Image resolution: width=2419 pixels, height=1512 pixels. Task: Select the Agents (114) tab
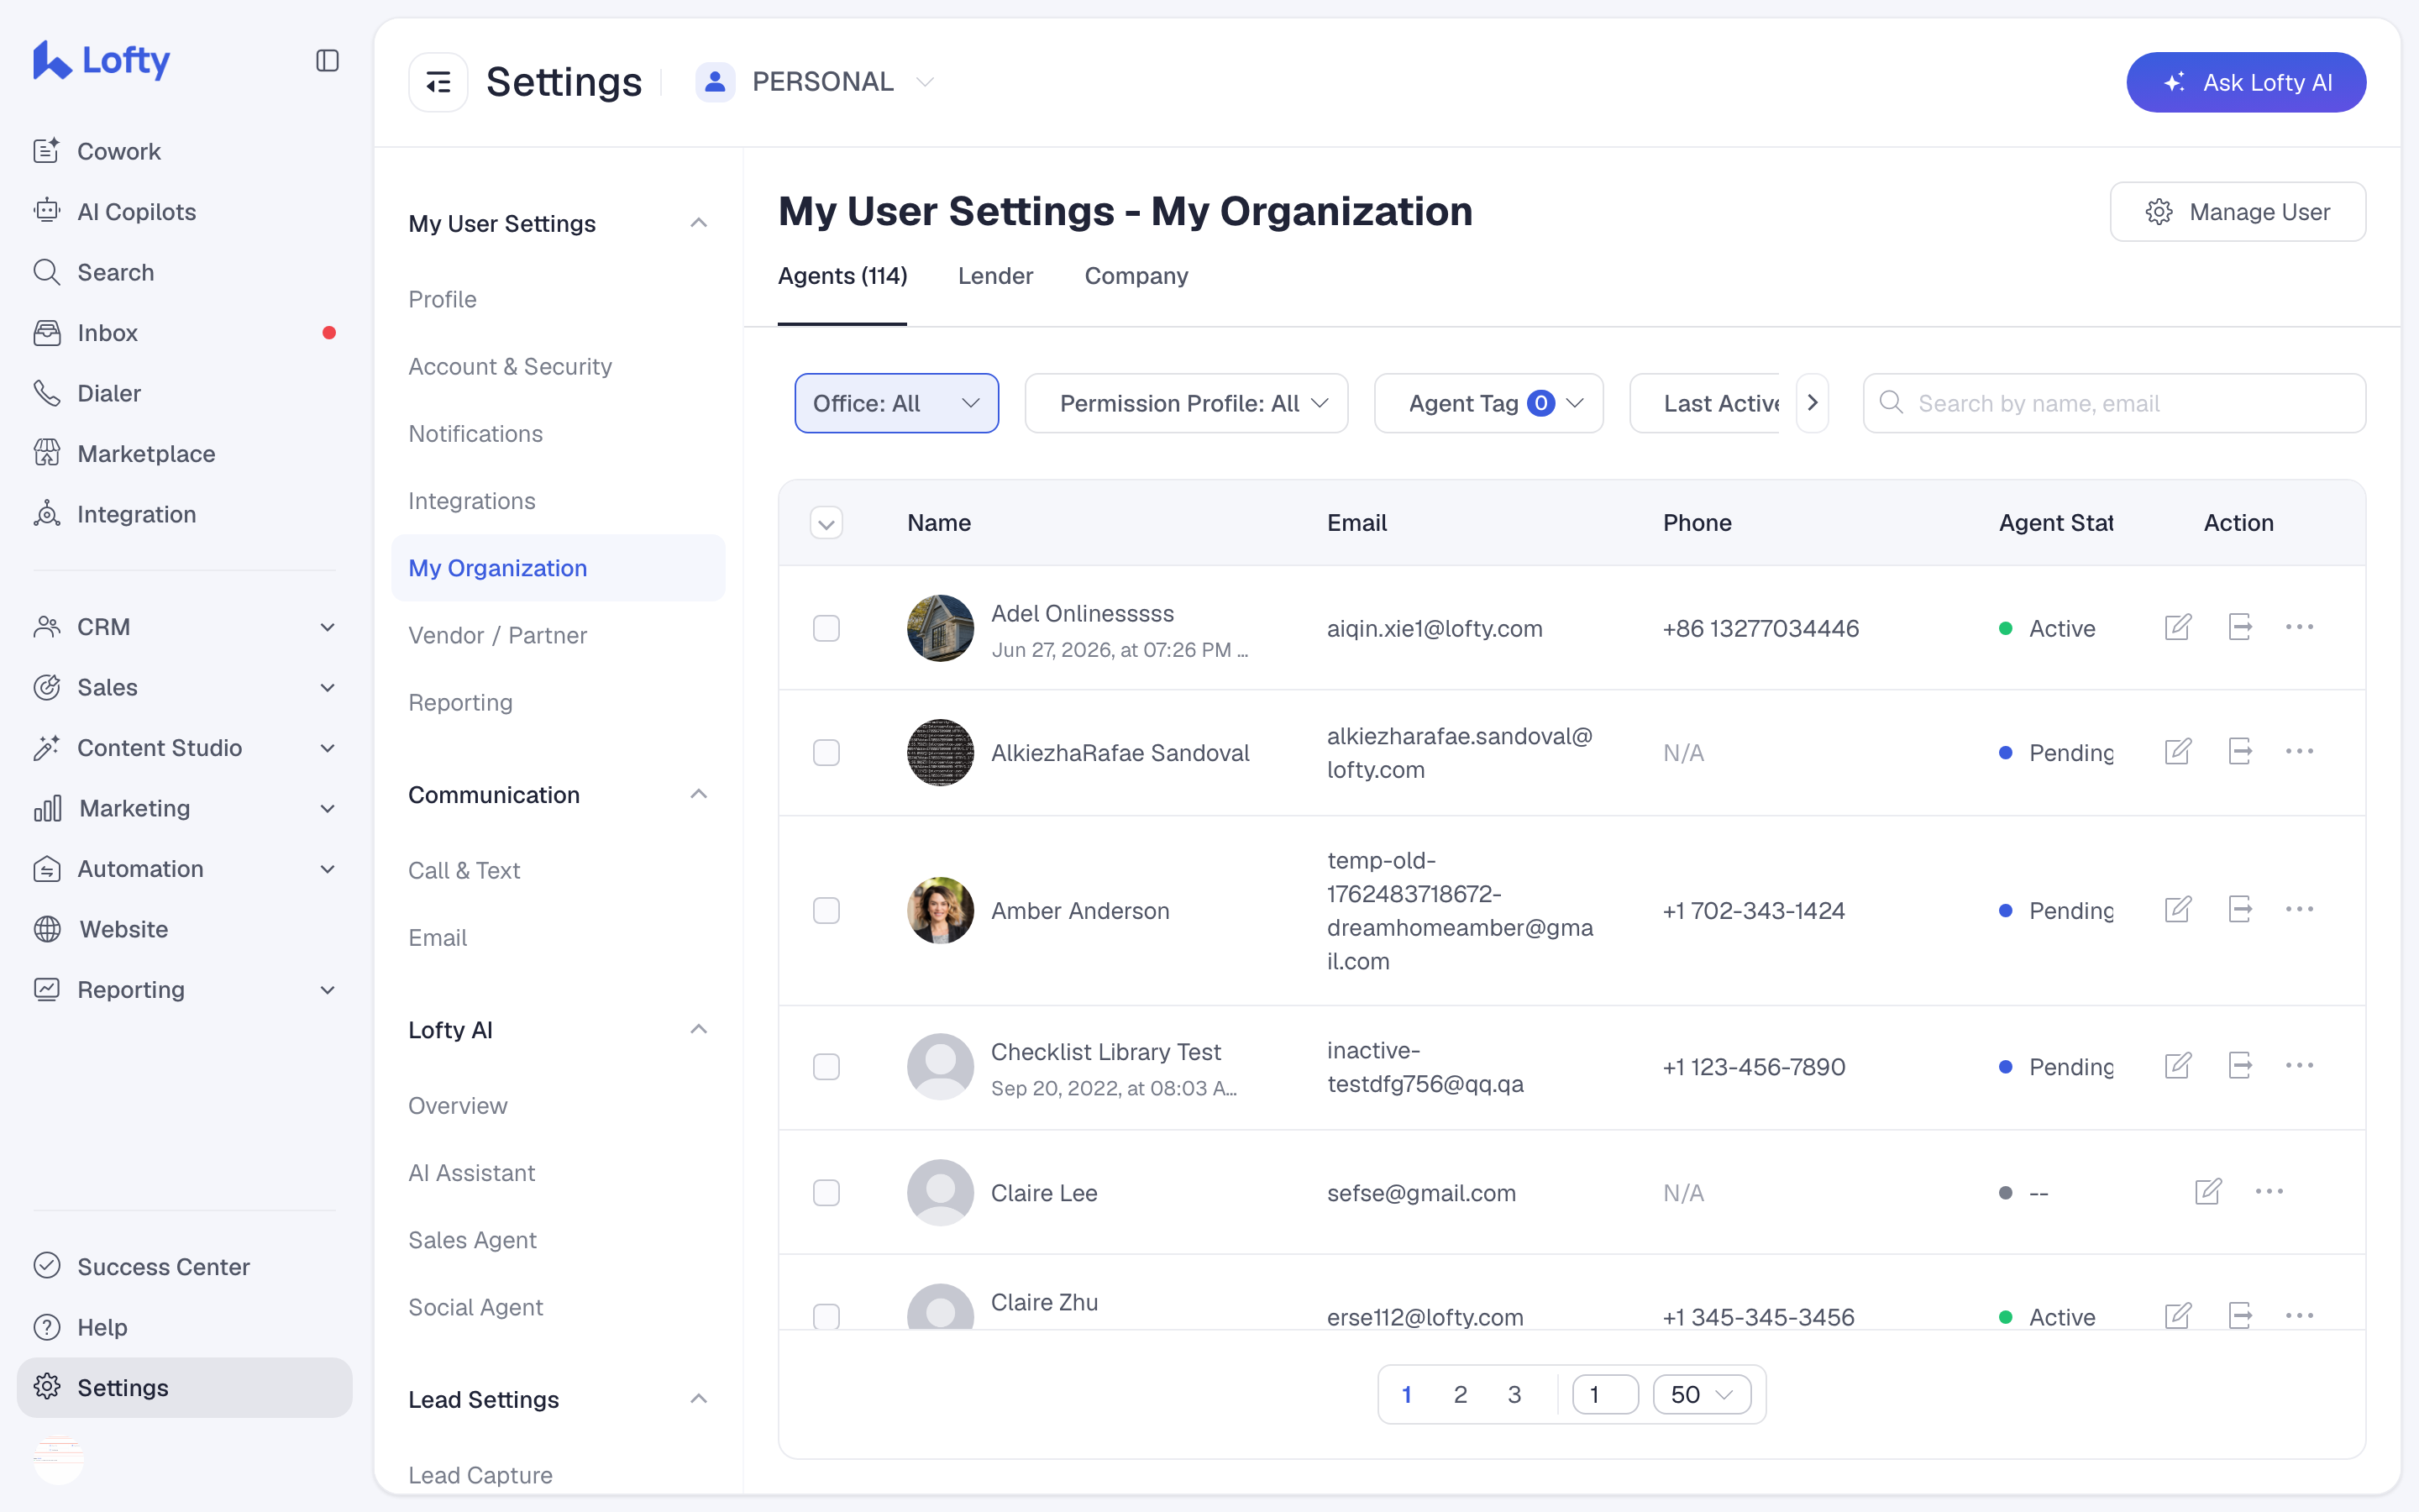(x=842, y=276)
